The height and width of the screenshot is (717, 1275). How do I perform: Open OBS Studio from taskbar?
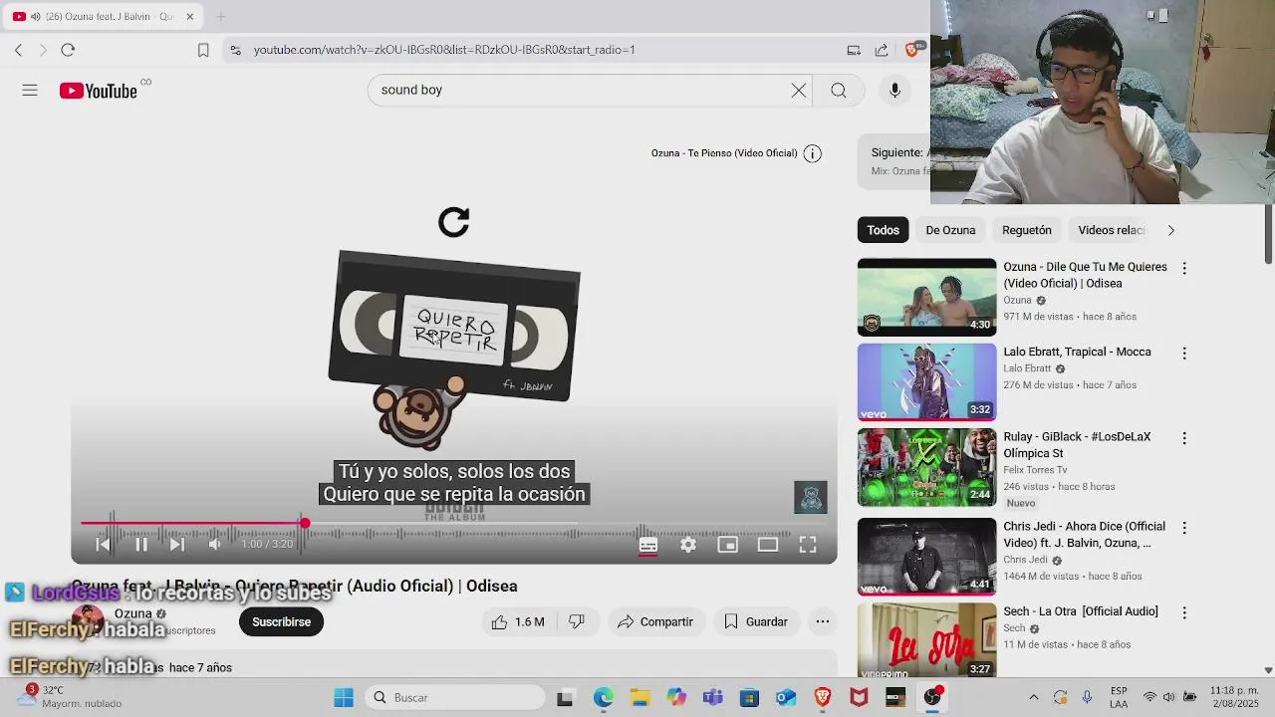point(932,698)
